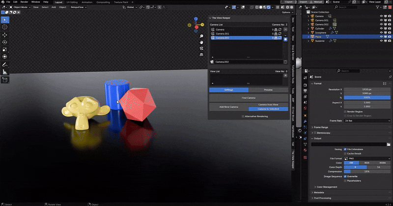393x206 pixels.
Task: Expand the Post Processing panel
Action: pyautogui.click(x=322, y=198)
